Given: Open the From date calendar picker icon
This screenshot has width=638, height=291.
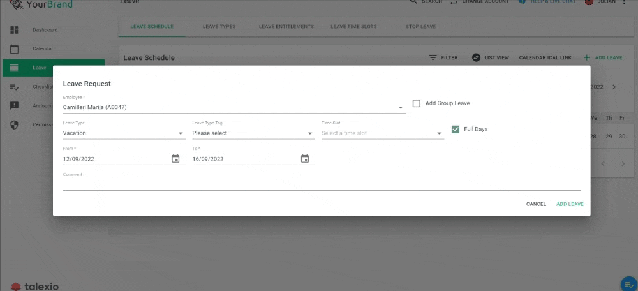Looking at the screenshot, I should tap(175, 159).
